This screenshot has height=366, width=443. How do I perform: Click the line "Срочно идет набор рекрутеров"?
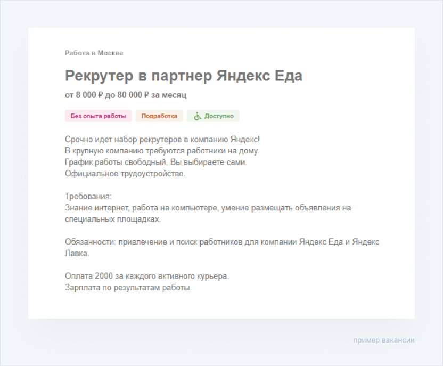[x=162, y=140]
